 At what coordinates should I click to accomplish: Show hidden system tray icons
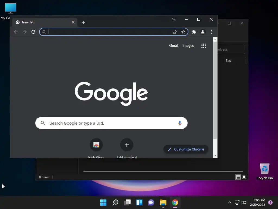point(230,202)
